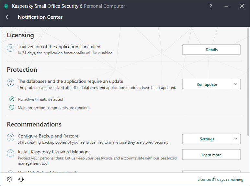This screenshot has height=186, width=250.
Task: Click 'Trial version of the application is installed'
Action: click(59, 47)
